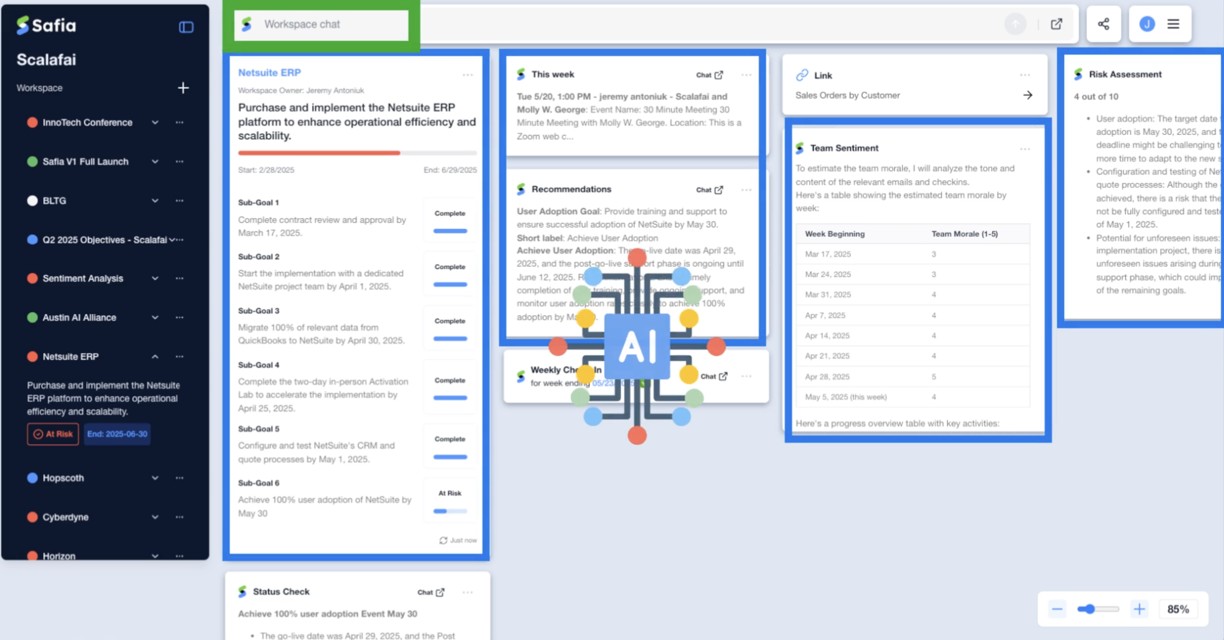Select InnoTech Conference workspace
The width and height of the screenshot is (1224, 640).
[87, 123]
